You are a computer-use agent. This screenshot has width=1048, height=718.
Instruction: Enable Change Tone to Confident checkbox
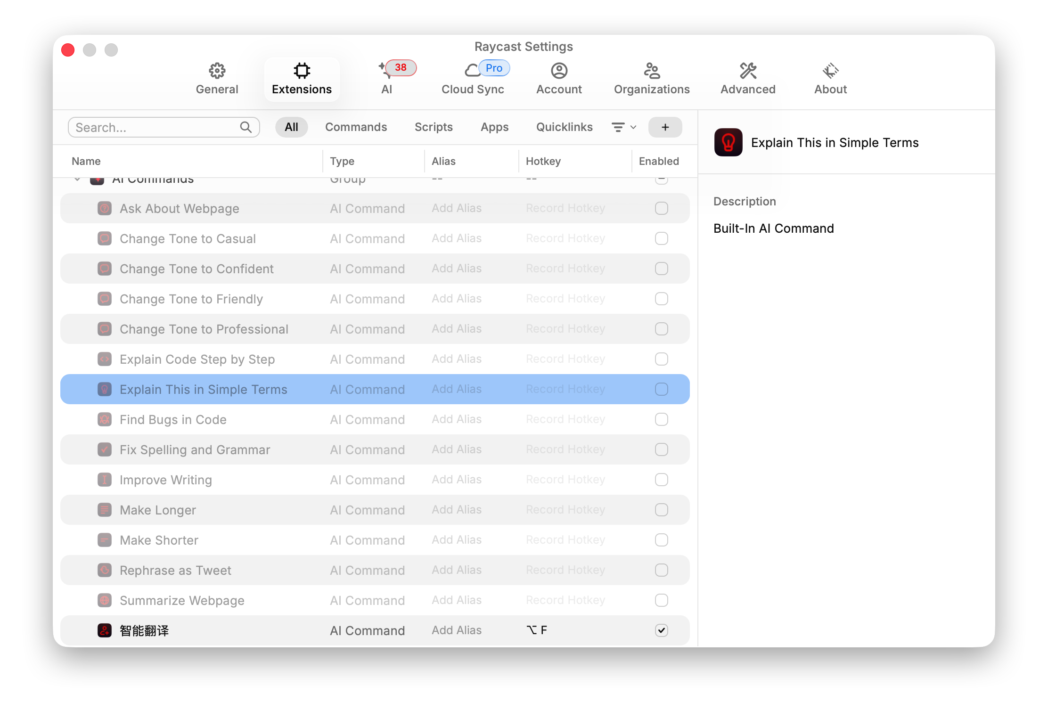point(662,269)
